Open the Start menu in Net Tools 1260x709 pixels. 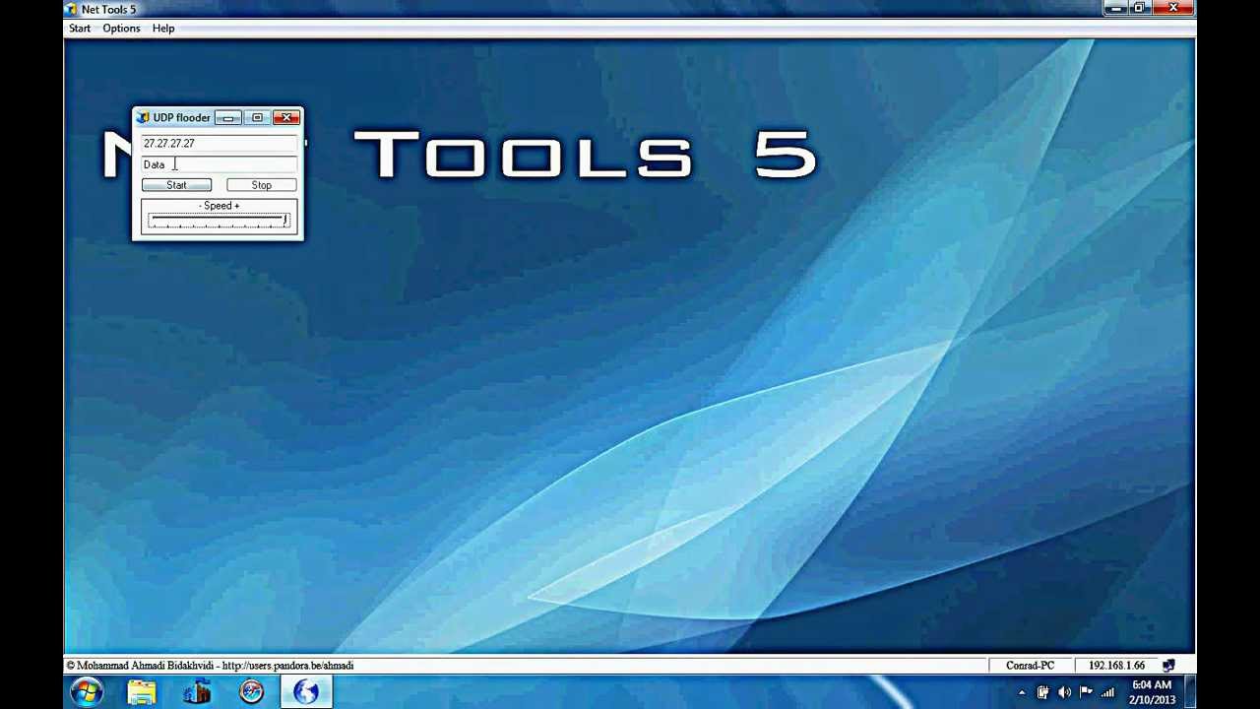tap(80, 29)
